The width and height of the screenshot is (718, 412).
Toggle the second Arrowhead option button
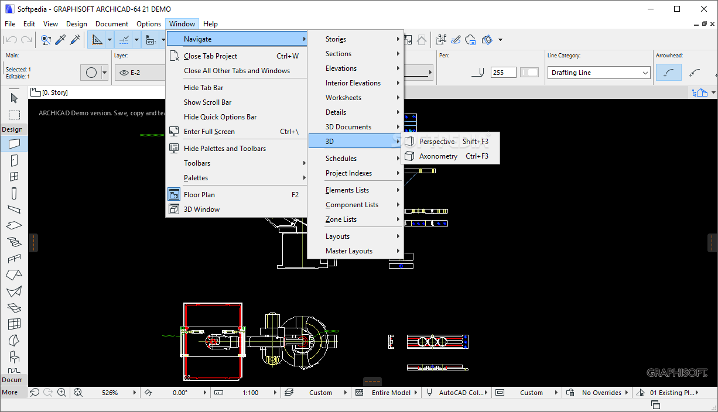[695, 73]
